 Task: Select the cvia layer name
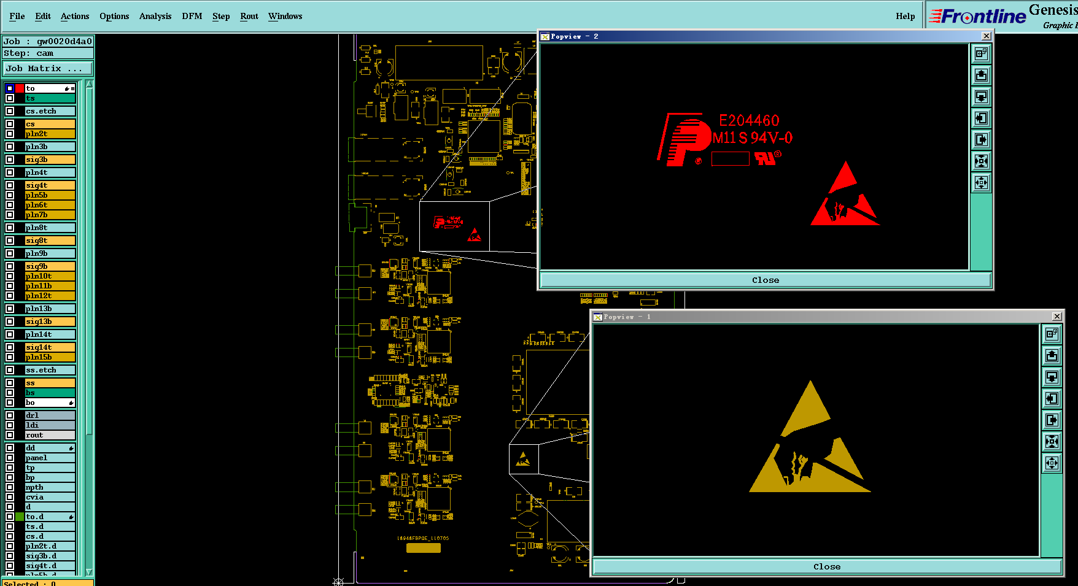(50, 497)
